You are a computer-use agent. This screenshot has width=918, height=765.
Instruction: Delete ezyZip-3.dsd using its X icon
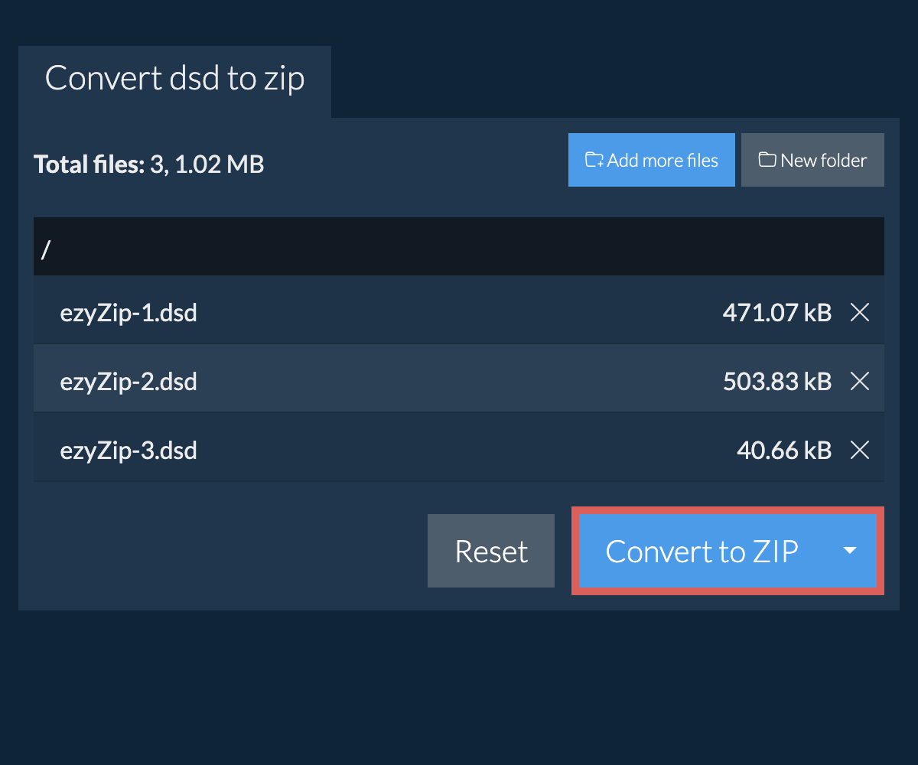pyautogui.click(x=860, y=451)
